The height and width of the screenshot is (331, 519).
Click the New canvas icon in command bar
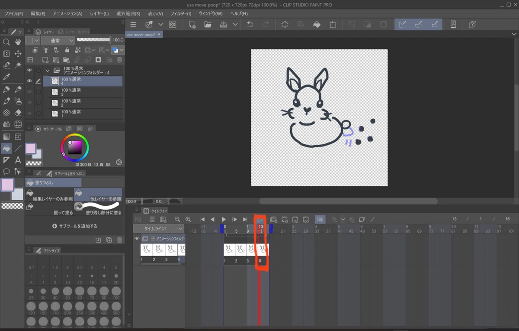point(192,25)
